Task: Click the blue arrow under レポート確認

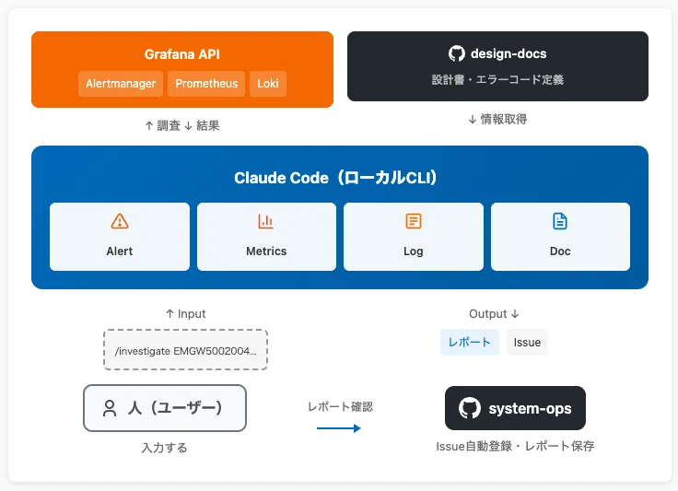Action: (x=339, y=428)
